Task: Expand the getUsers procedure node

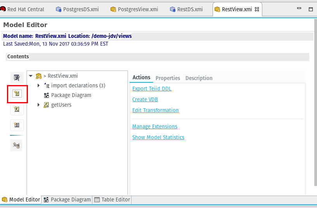Action: click(x=38, y=105)
